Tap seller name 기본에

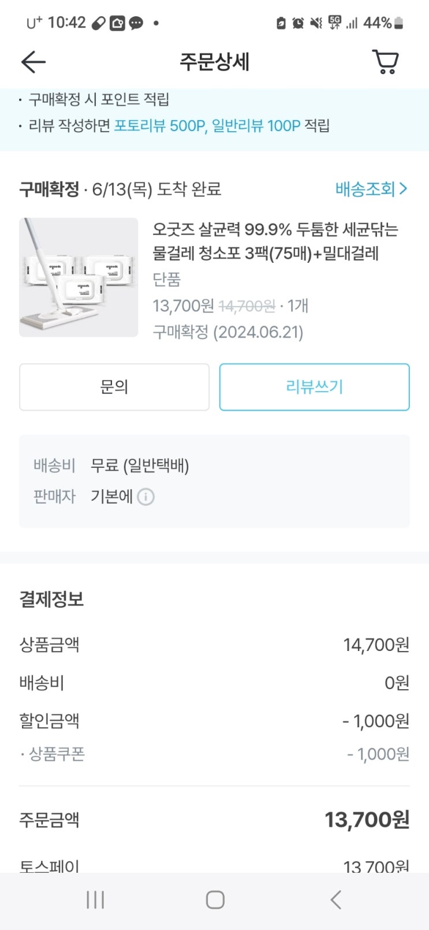(111, 497)
